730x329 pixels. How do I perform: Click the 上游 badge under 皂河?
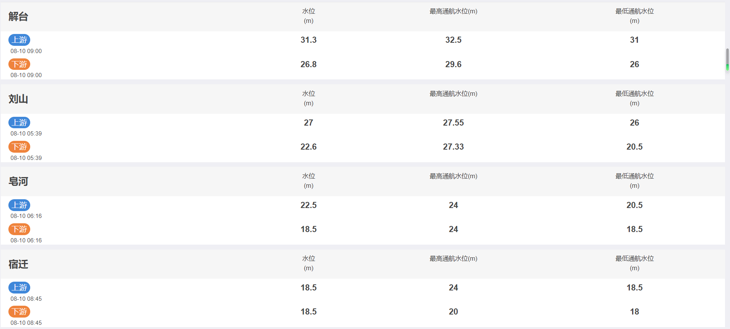20,205
